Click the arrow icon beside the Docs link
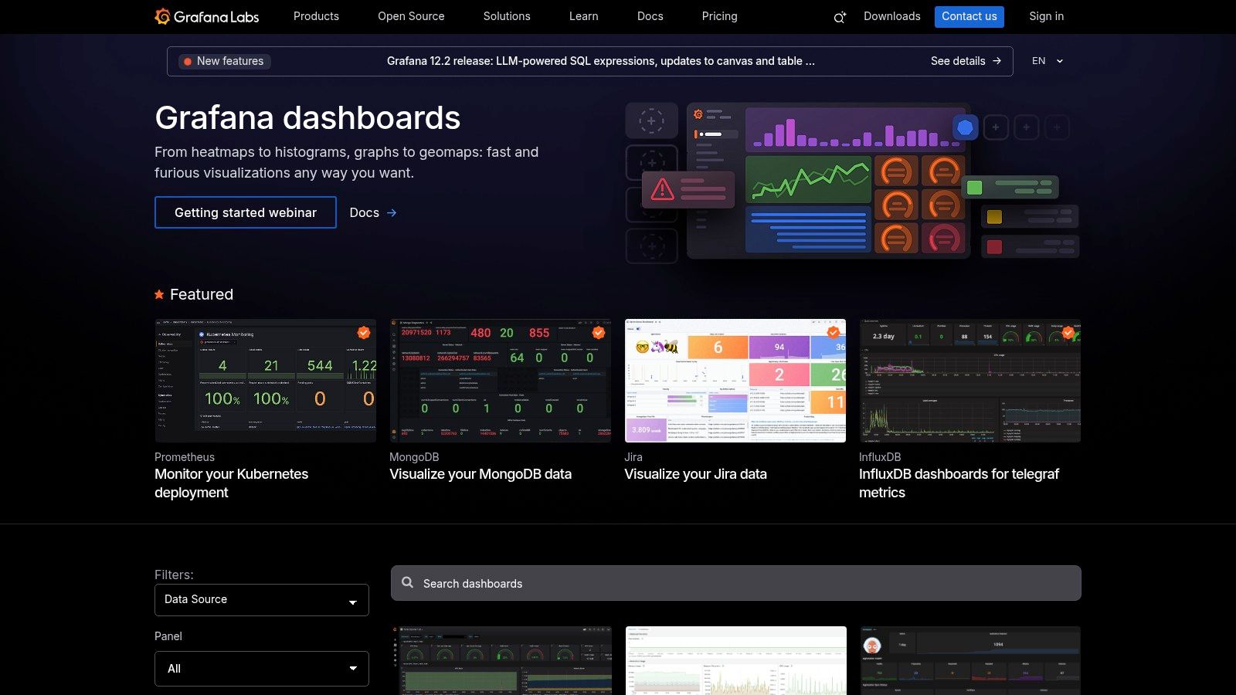This screenshot has height=695, width=1236. pyautogui.click(x=392, y=212)
